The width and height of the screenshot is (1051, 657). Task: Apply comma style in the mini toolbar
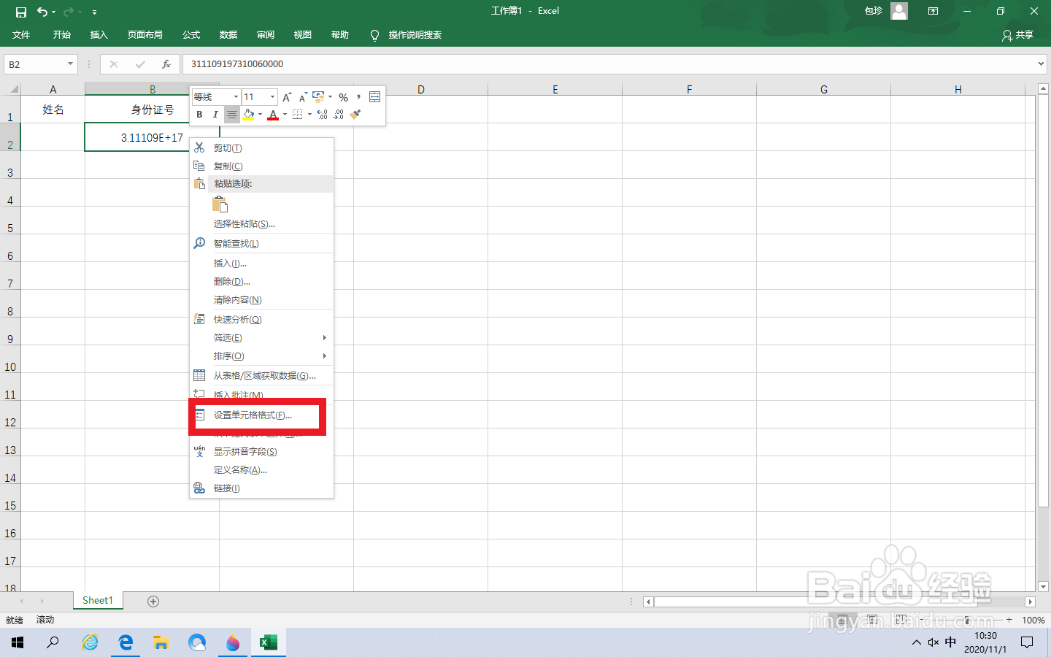tap(358, 97)
